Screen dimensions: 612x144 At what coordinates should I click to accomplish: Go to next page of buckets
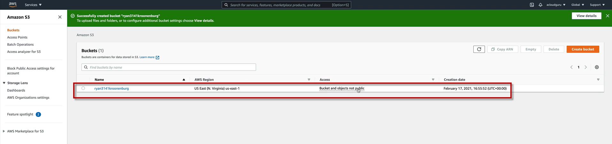586,67
